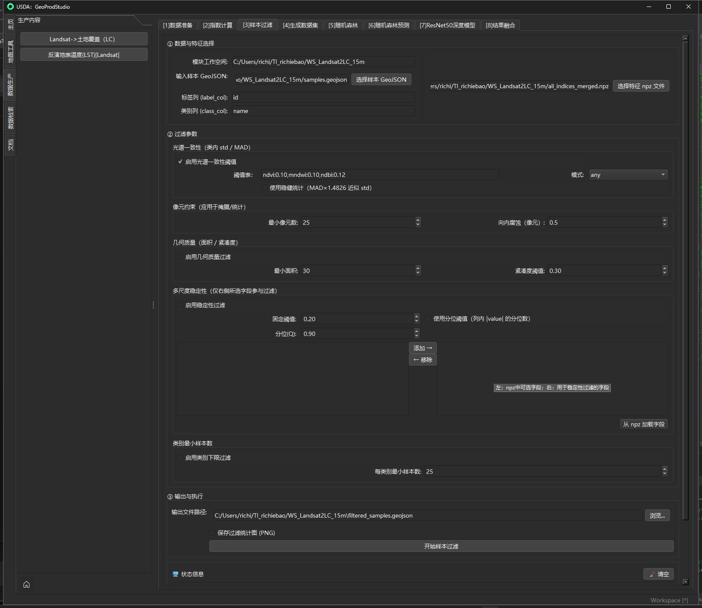Click the 从 npz 加载字段 button
This screenshot has height=608, width=702.
tap(643, 424)
